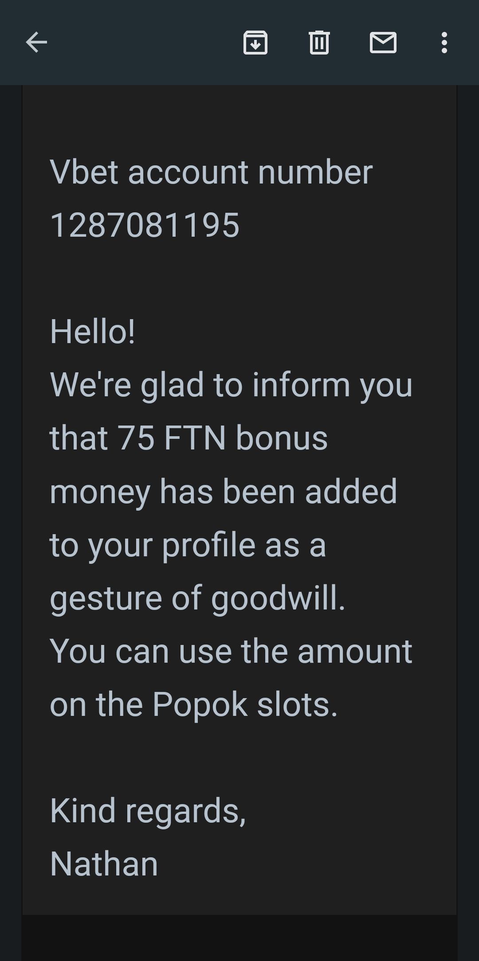Tap the dark area below the message card
This screenshot has height=961, width=479.
coord(239,938)
